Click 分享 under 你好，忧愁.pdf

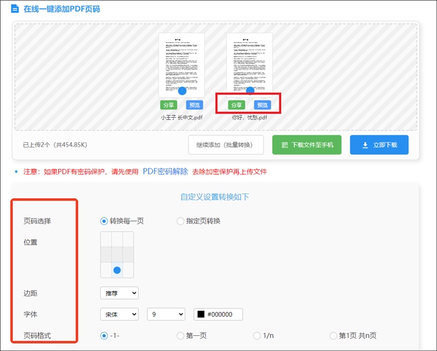237,105
